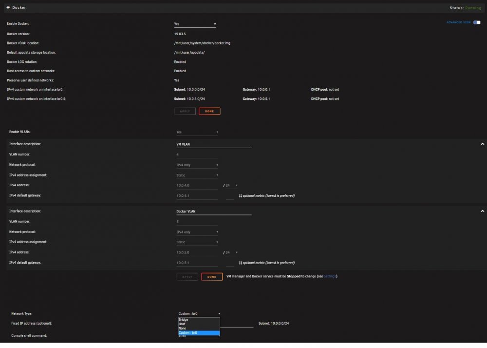
Task: Select None from network type list
Action: (199, 328)
